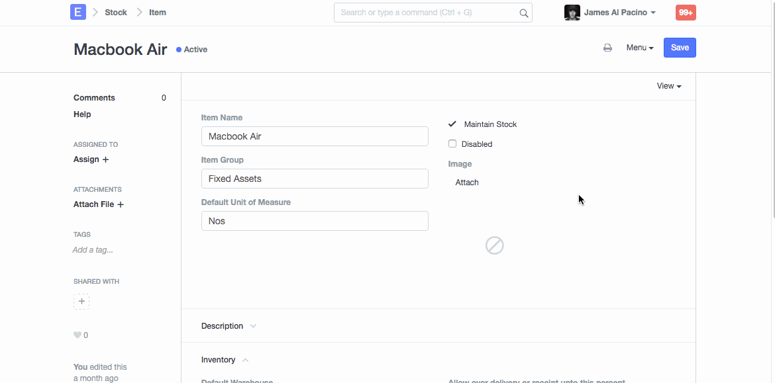Click the heart like icon

[x=77, y=335]
